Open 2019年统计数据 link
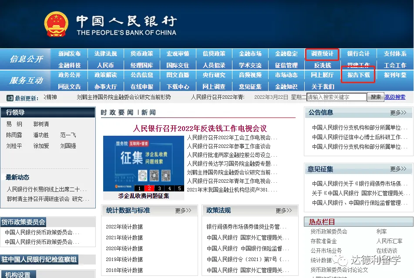 (124, 259)
